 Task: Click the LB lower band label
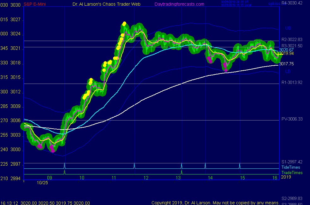point(288,71)
